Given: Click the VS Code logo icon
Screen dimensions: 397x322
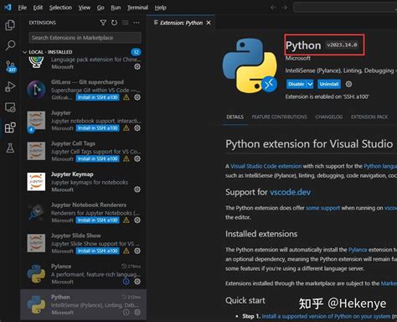Looking at the screenshot, I should [8, 8].
